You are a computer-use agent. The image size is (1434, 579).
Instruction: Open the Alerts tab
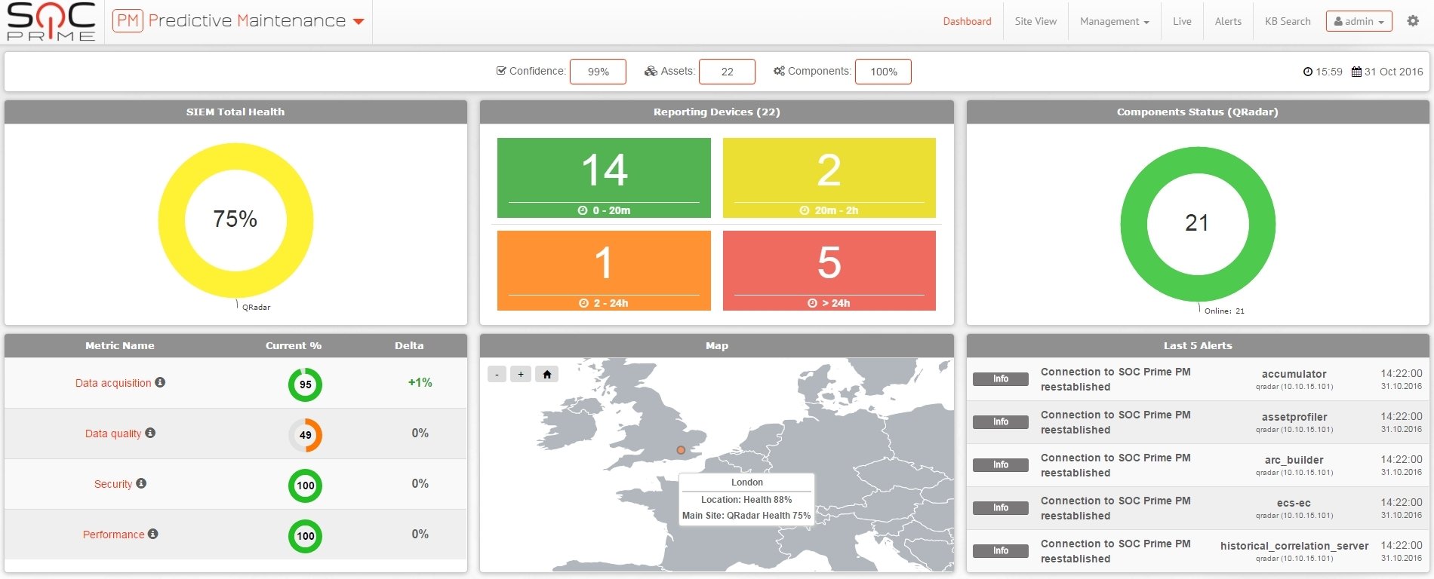pyautogui.click(x=1228, y=21)
